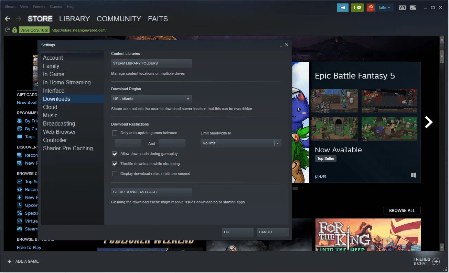Open the FAITS profile tab
449x273 pixels.
pos(158,19)
